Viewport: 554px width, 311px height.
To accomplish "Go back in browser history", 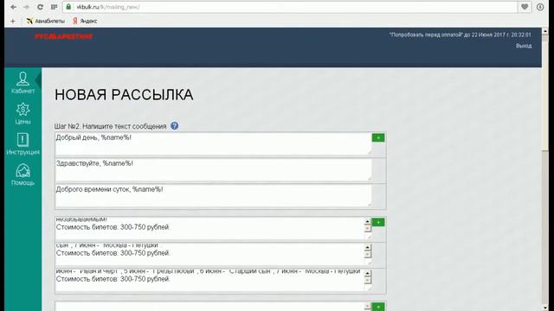I will [x=14, y=7].
